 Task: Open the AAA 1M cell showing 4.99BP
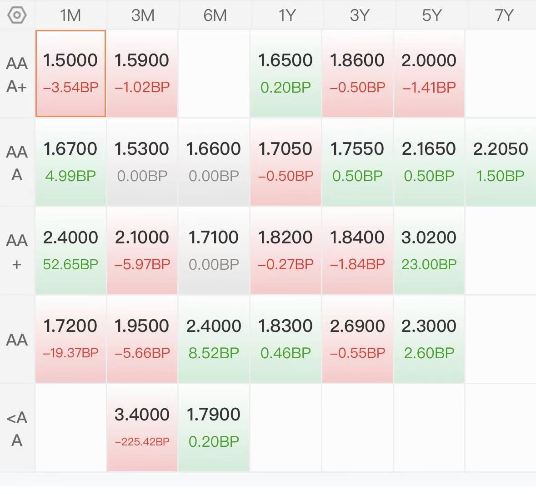(x=71, y=162)
